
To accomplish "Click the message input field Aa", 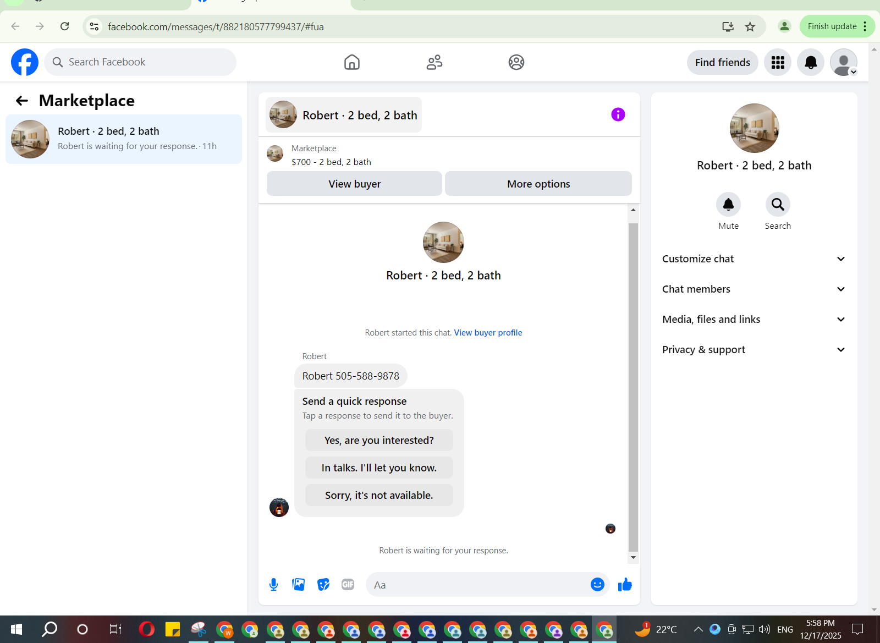I will tap(479, 585).
